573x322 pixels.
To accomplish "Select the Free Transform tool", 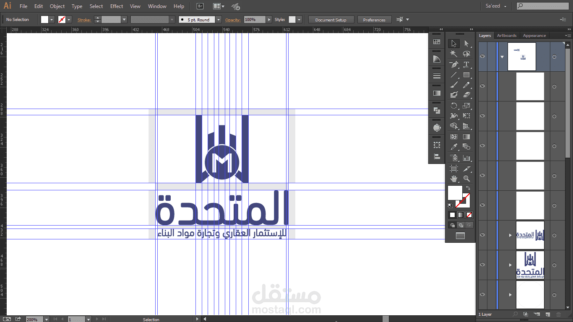I will click(x=466, y=116).
